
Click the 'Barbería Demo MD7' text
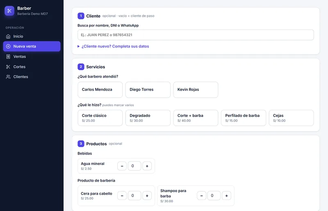pos(32,14)
